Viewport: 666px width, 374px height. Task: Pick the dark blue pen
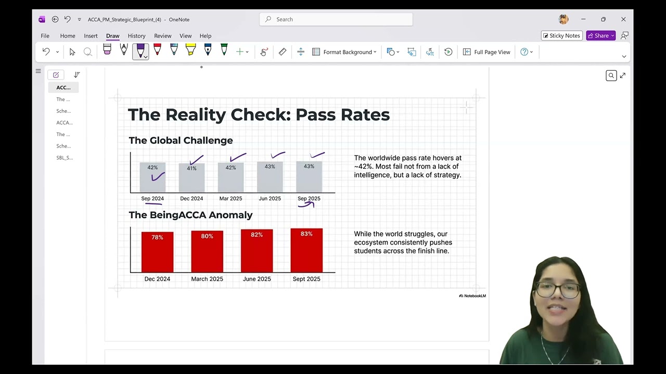208,50
